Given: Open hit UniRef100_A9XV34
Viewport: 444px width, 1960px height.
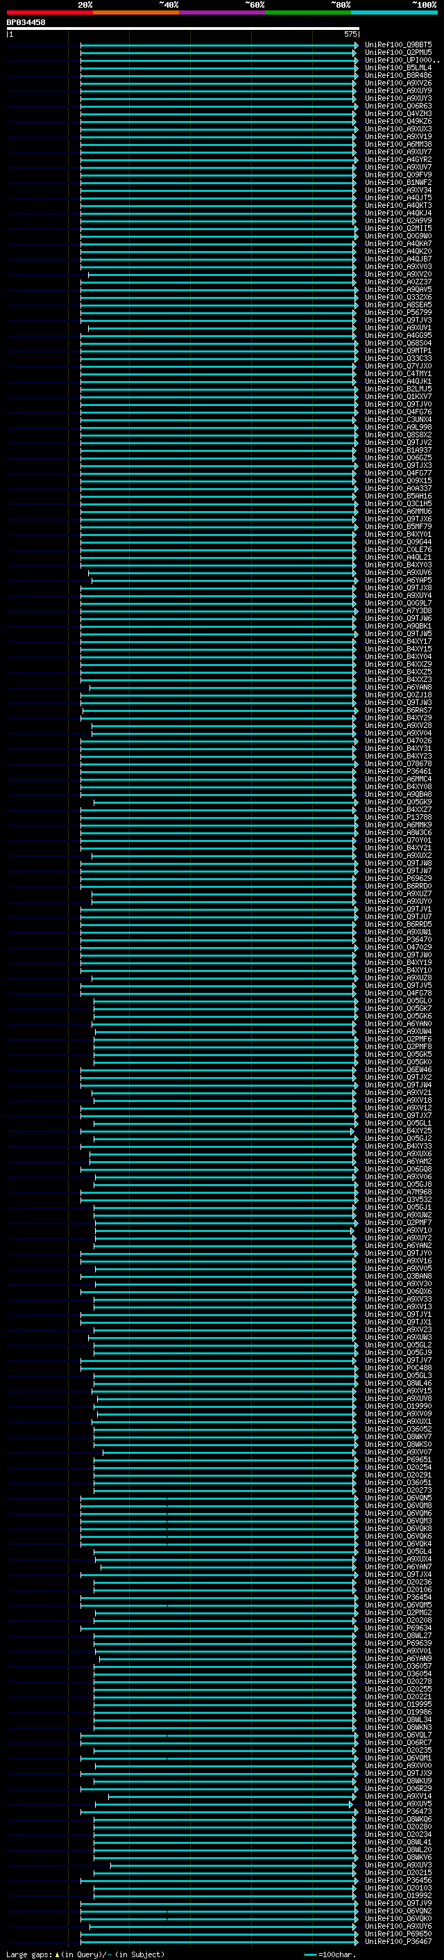Looking at the screenshot, I should pyautogui.click(x=398, y=191).
